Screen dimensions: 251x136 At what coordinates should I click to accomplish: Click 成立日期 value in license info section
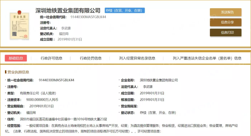tap(152, 93)
